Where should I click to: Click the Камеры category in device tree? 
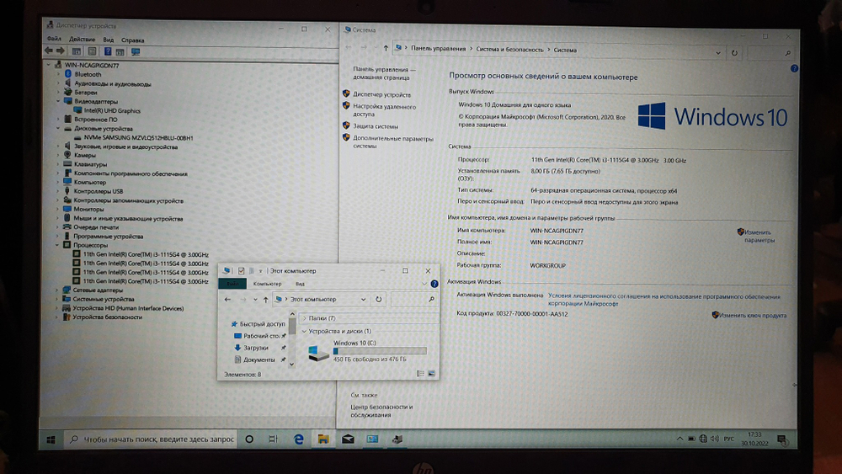(85, 155)
